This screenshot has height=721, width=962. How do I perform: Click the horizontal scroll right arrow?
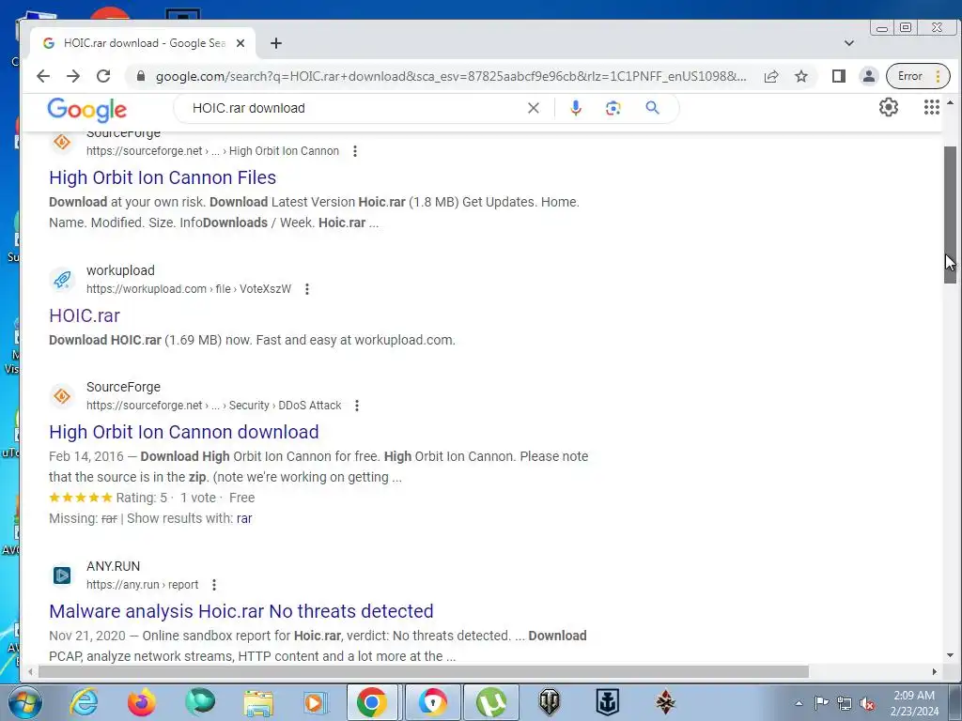click(934, 672)
